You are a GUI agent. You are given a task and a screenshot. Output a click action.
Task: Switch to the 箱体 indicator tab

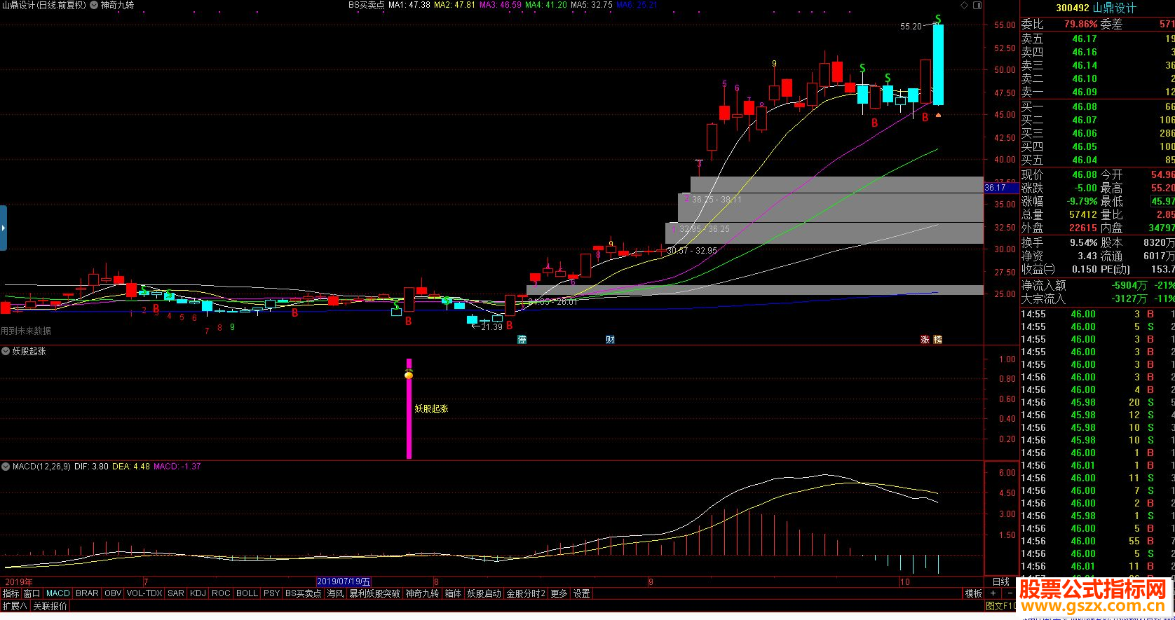[454, 593]
